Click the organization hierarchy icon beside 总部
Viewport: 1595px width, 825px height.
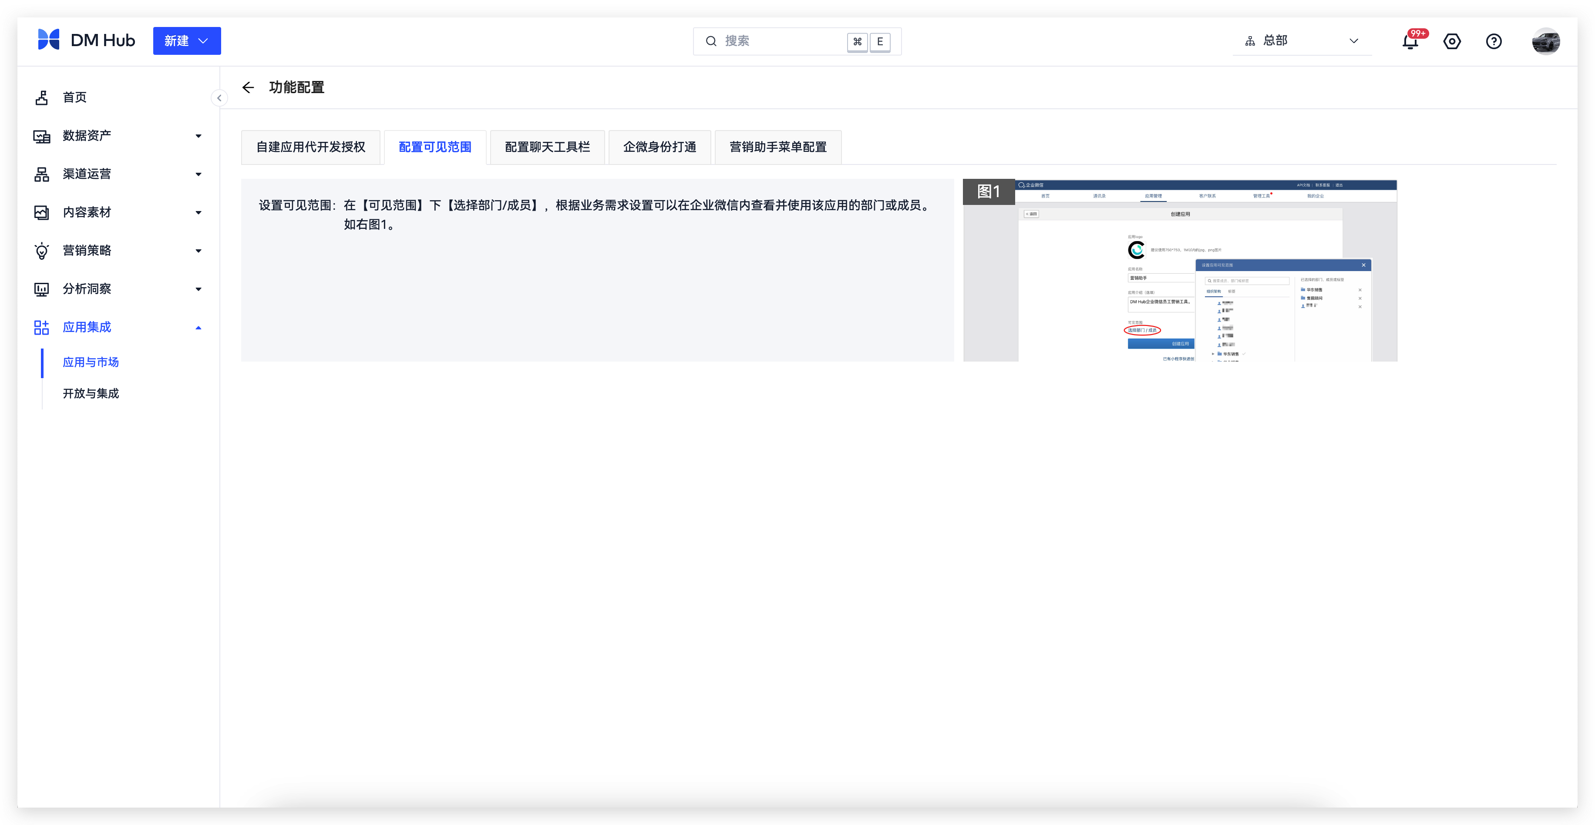coord(1249,41)
